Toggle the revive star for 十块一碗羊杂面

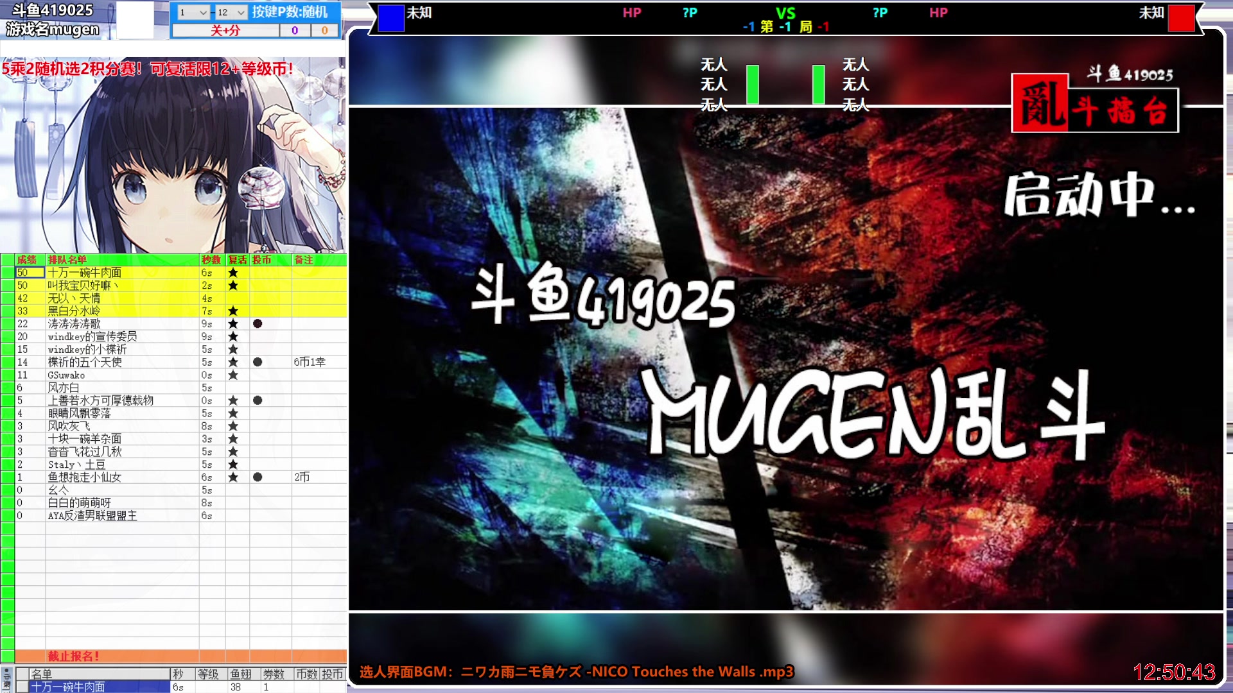233,439
